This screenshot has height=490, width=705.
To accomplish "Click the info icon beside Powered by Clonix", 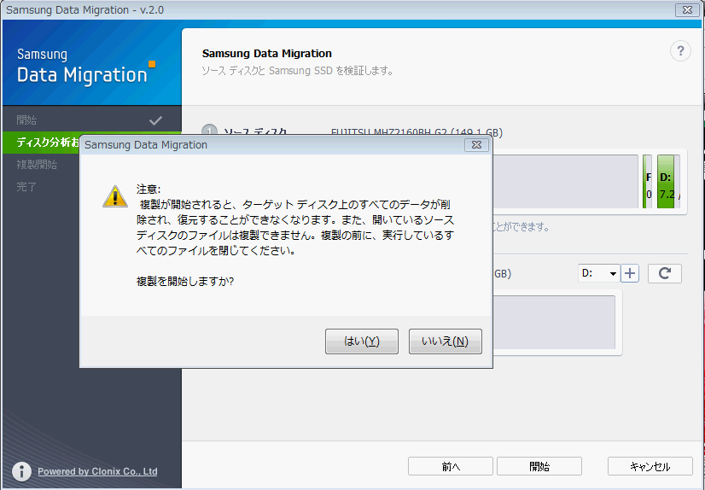I will (23, 471).
